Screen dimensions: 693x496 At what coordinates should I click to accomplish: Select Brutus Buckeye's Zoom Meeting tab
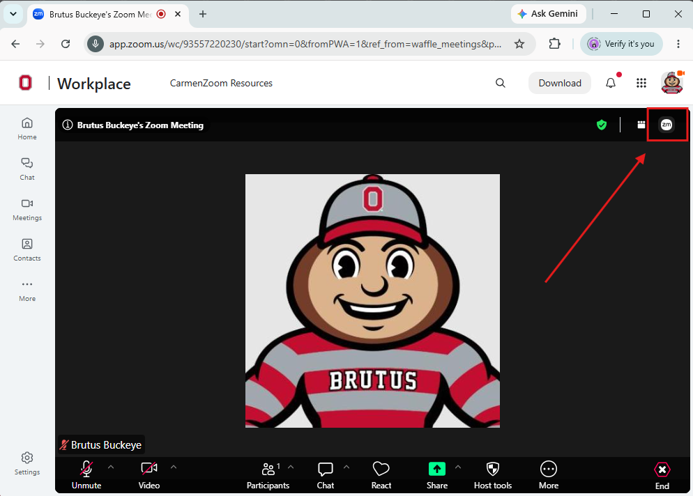click(x=100, y=14)
